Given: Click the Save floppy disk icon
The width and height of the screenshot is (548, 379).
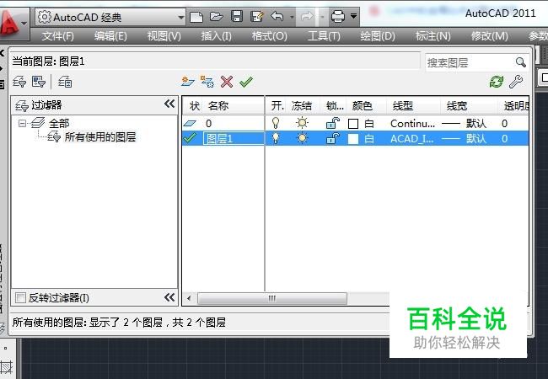Looking at the screenshot, I should [237, 16].
